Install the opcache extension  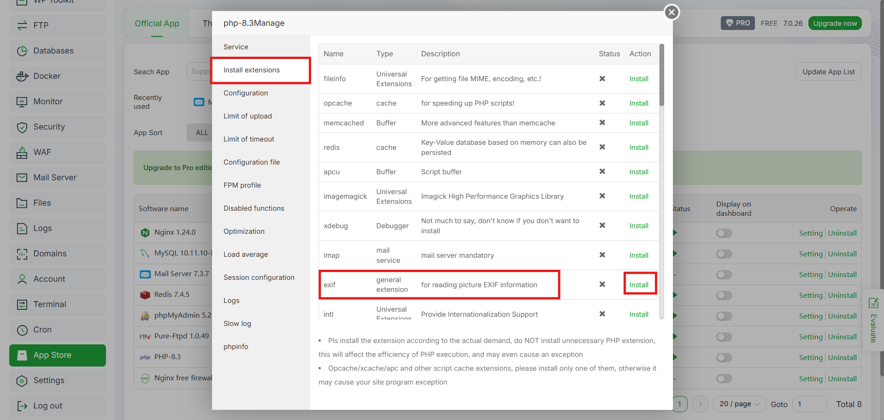[639, 103]
